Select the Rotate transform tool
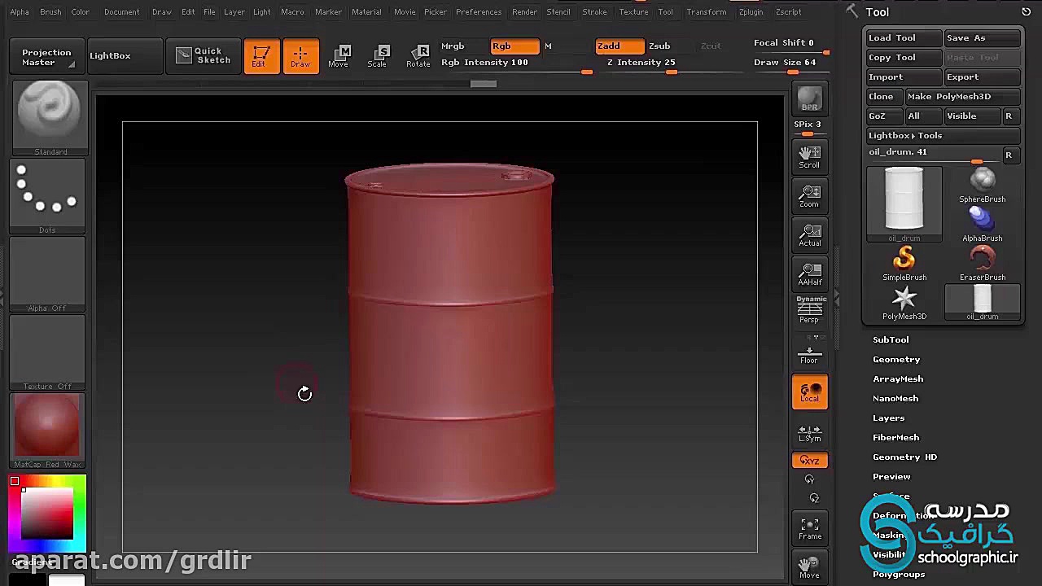Image resolution: width=1042 pixels, height=586 pixels. click(418, 55)
